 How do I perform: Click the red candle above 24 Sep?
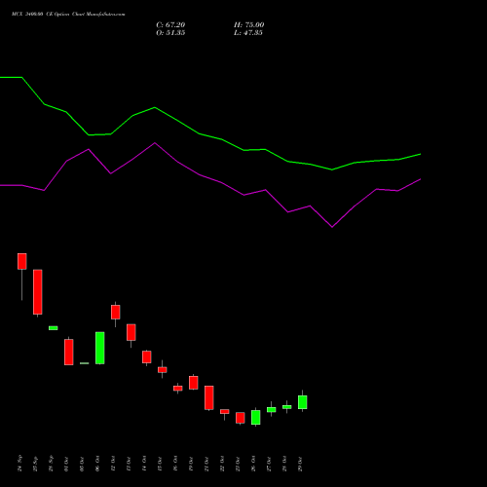(22, 261)
